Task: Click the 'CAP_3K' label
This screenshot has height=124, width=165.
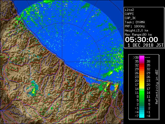Action: point(130,18)
